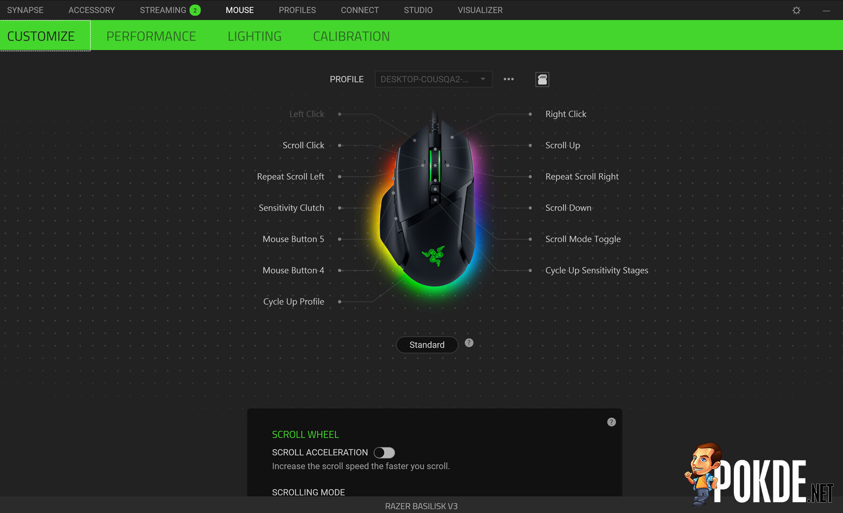The image size is (843, 513).
Task: Click the RAZER BASILISK V3 device label
Action: pyautogui.click(x=421, y=506)
